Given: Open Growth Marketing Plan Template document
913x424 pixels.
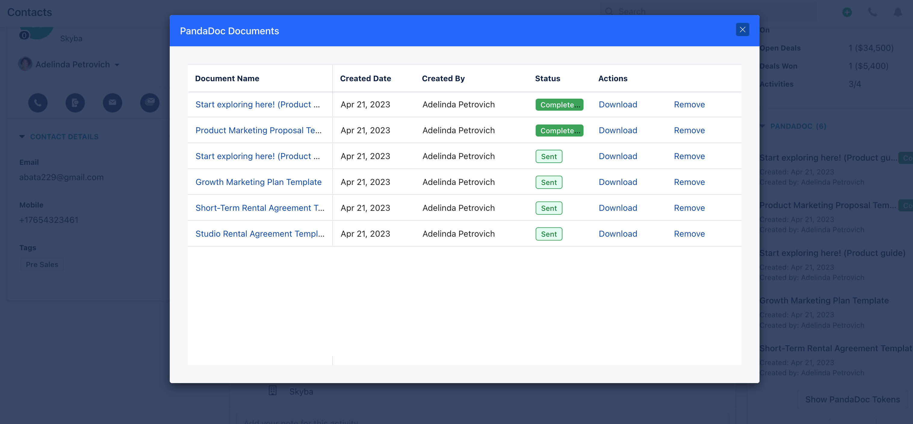Looking at the screenshot, I should click(x=258, y=182).
